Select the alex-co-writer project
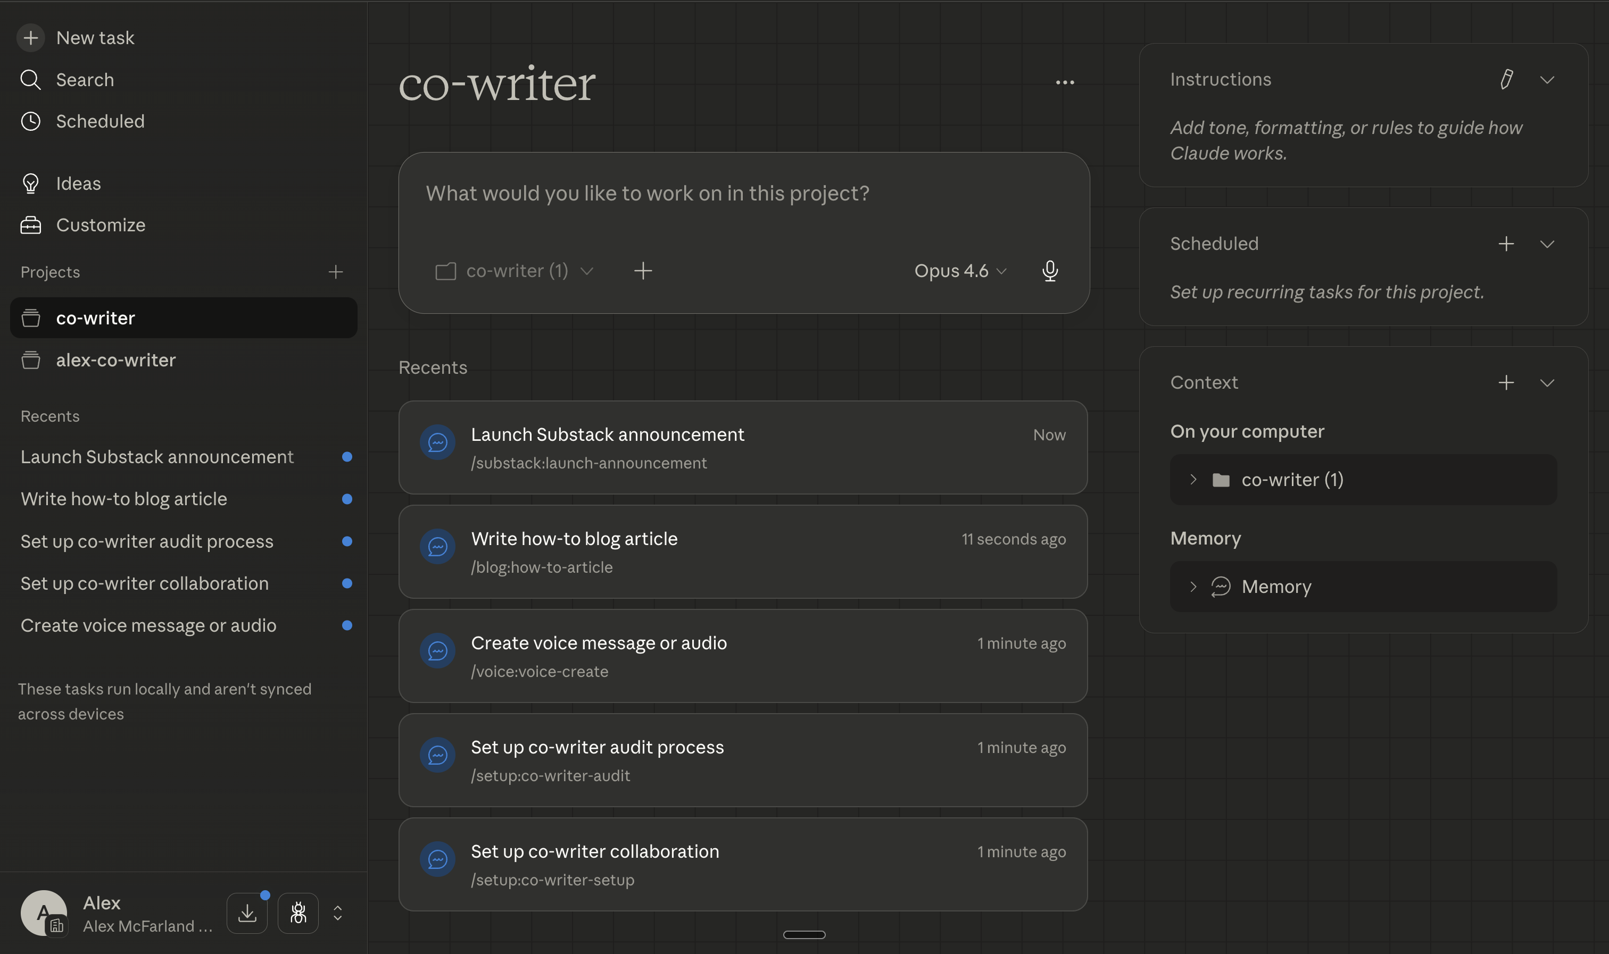This screenshot has height=954, width=1609. pos(116,360)
